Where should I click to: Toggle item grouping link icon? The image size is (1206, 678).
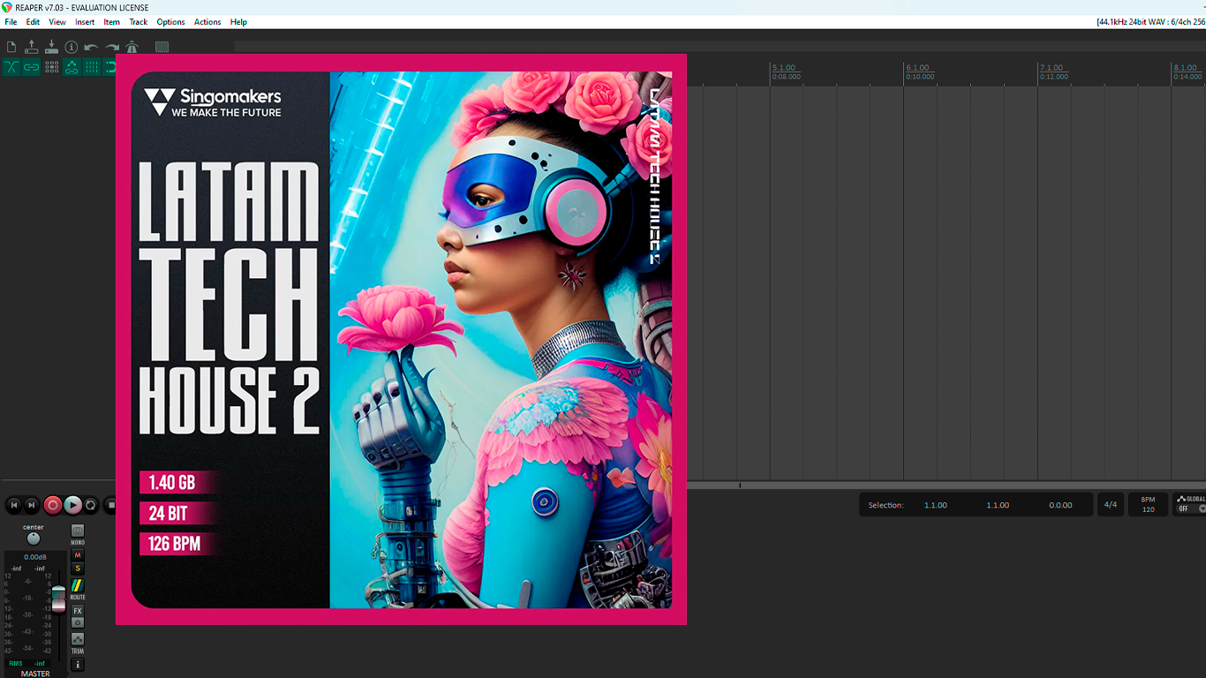32,67
